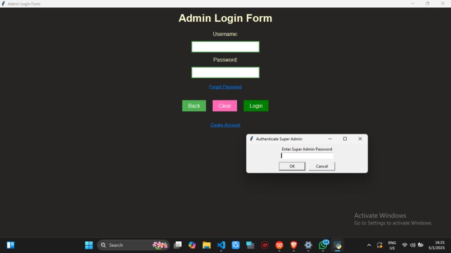Click the volume speaker tray icon
The height and width of the screenshot is (253, 451).
tap(412, 245)
